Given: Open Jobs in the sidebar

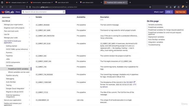Looking at the screenshot, I should pyautogui.click(x=8, y=59).
